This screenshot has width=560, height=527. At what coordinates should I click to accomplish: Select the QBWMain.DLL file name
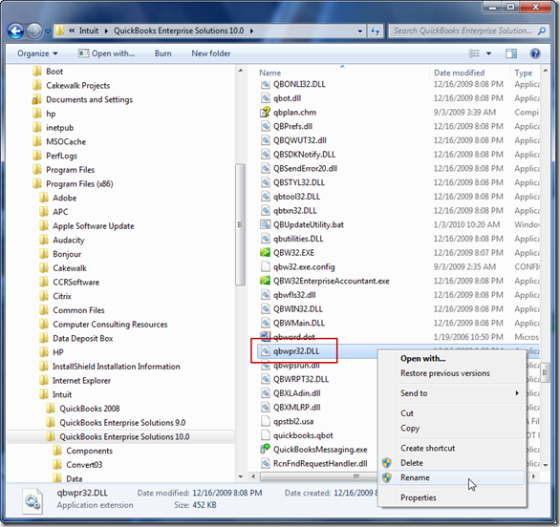(299, 323)
